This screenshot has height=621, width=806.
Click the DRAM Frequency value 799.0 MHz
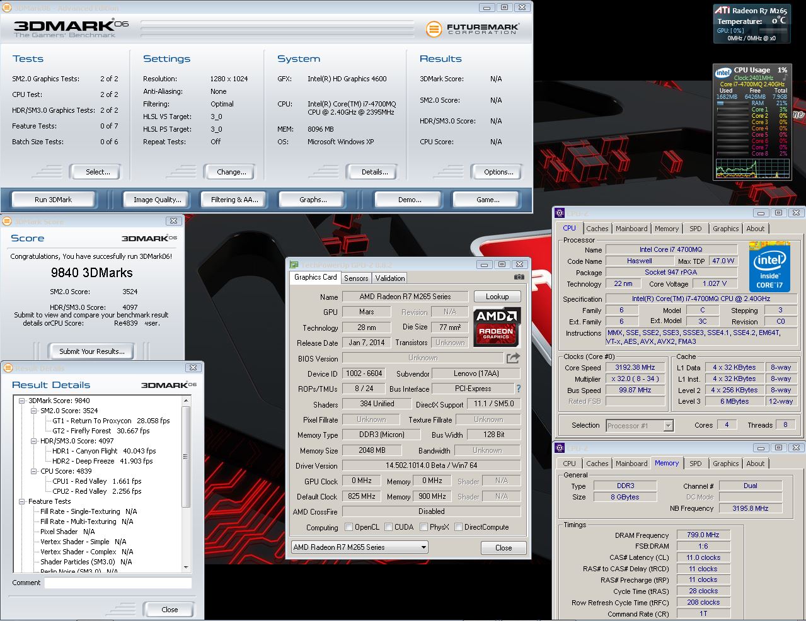(x=703, y=535)
